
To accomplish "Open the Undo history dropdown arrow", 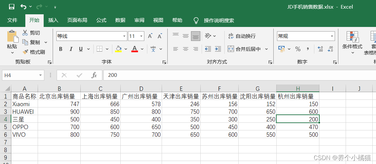I will coord(30,7).
